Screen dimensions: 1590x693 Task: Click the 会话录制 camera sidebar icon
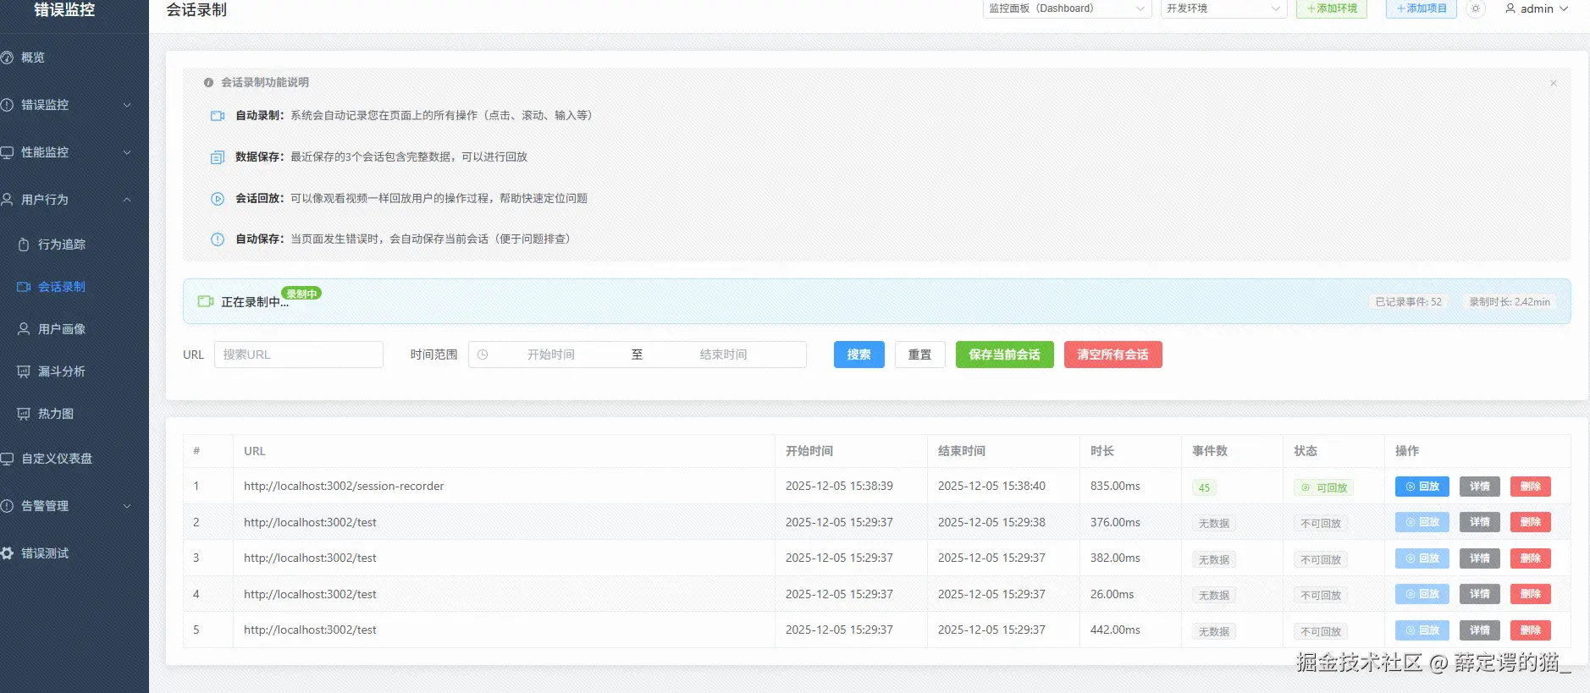click(x=24, y=287)
